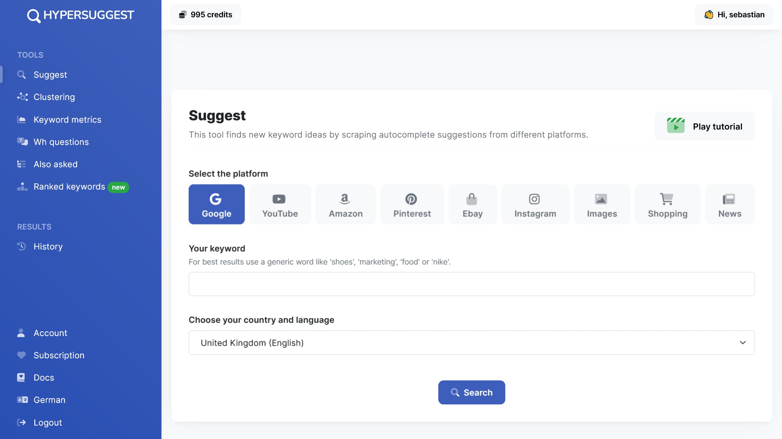Click the Account person icon
Screen dimensions: 782x439
(21, 333)
